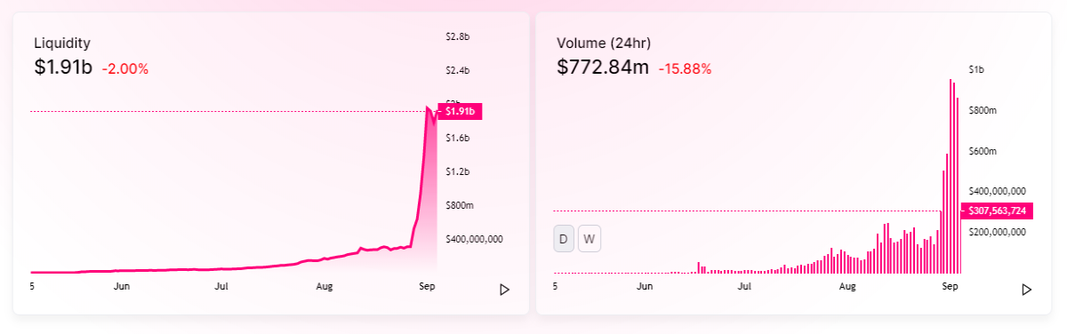Image resolution: width=1067 pixels, height=334 pixels.
Task: Play the Volume chart animation
Action: 1027,289
